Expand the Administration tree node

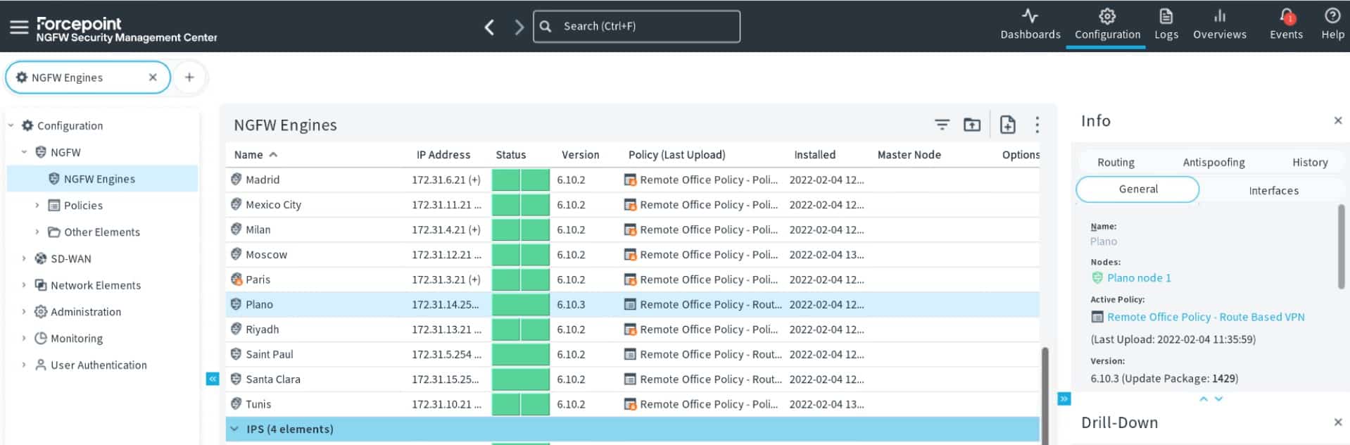24,312
